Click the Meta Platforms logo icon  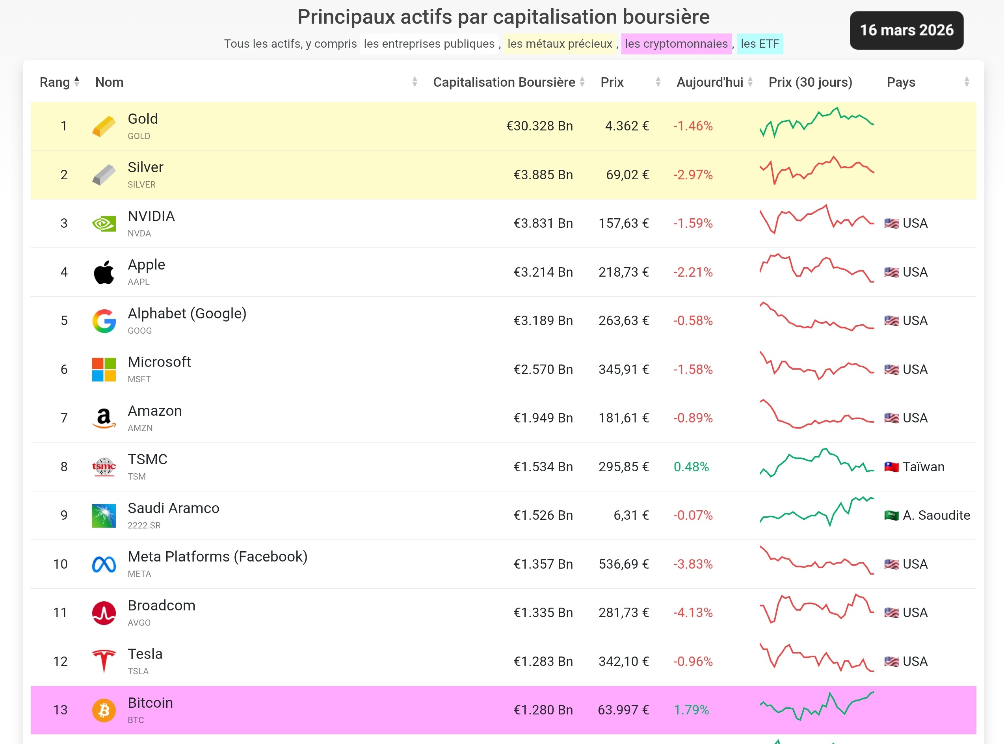104,564
